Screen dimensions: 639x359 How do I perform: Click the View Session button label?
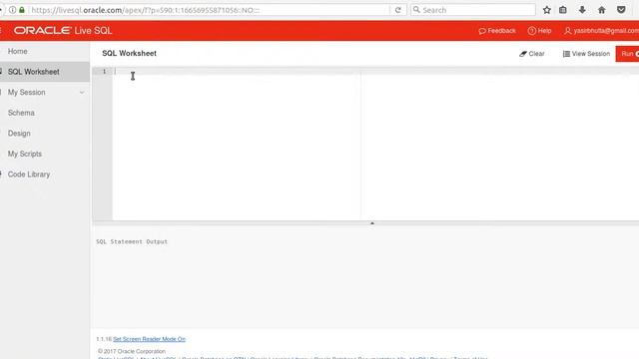point(591,54)
